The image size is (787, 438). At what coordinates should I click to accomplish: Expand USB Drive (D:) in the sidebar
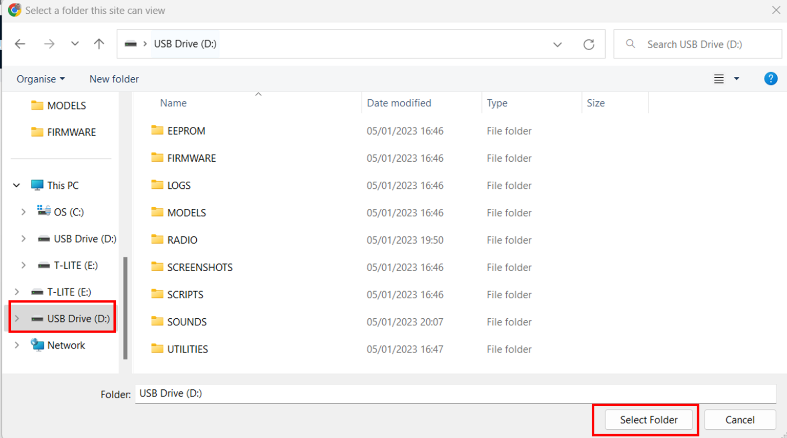[17, 318]
